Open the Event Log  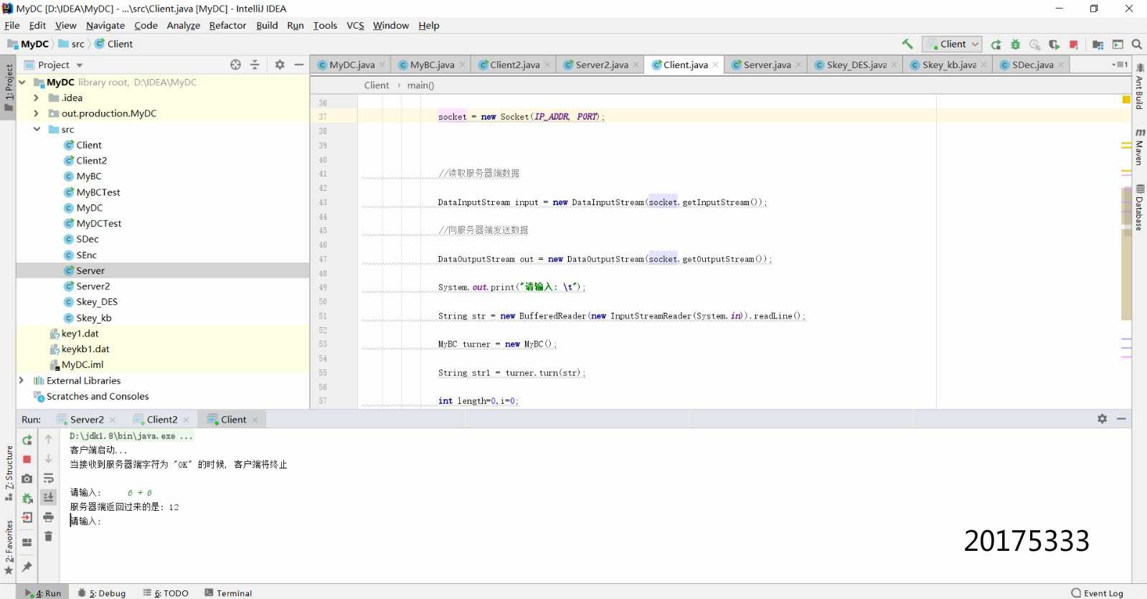(x=1098, y=593)
